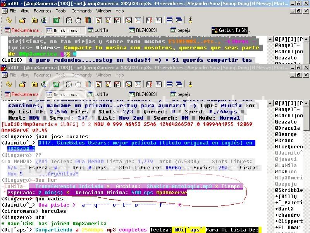This screenshot has width=310, height=233.
Task: Open Colors icon in upper toolbar
Action: coord(88,20)
